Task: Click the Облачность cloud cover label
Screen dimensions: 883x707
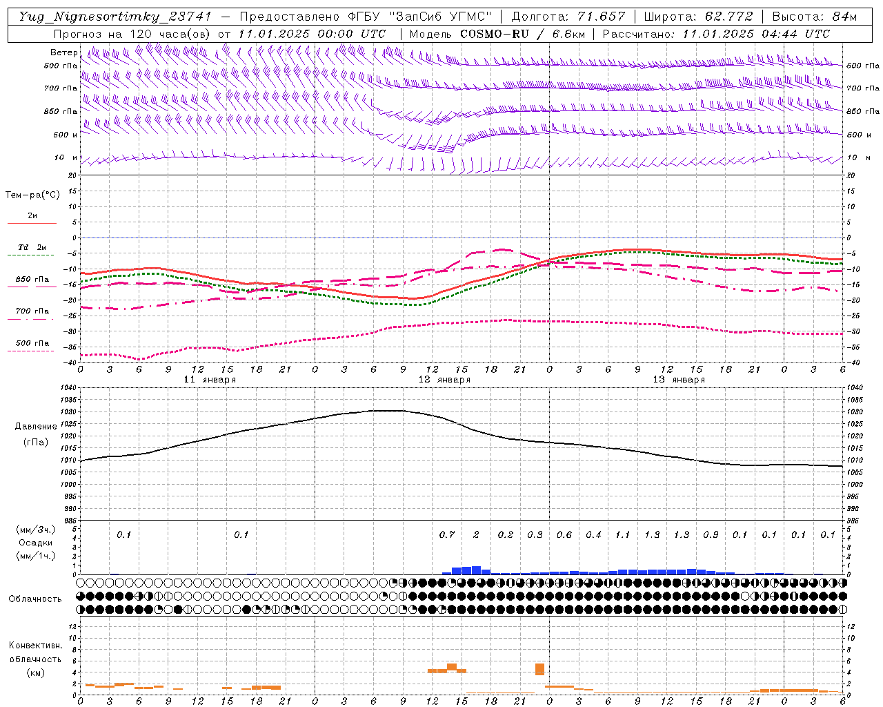Action: click(x=35, y=599)
